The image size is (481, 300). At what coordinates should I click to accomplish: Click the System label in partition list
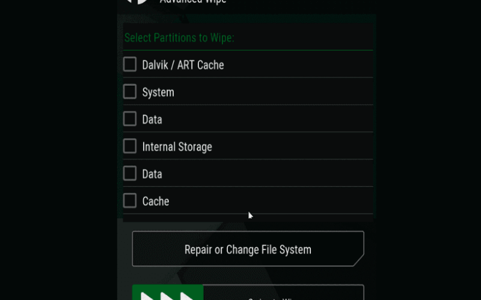coord(158,92)
